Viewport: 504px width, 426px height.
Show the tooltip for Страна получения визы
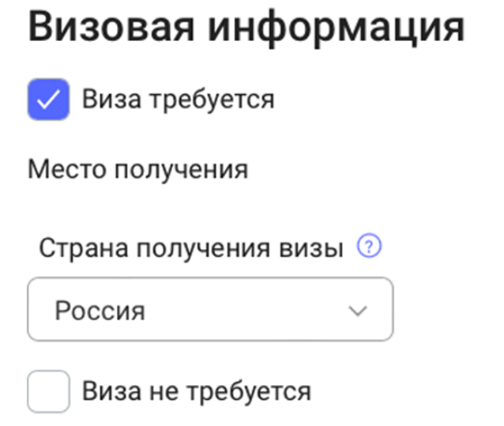click(x=369, y=249)
